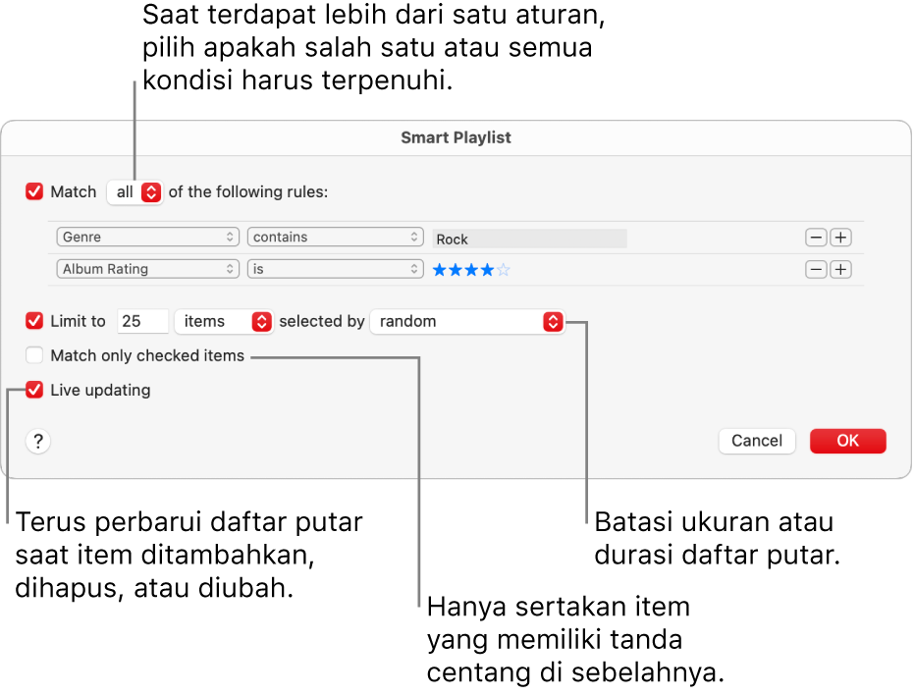Set the album rating stars control
The width and height of the screenshot is (914, 695).
point(471,270)
